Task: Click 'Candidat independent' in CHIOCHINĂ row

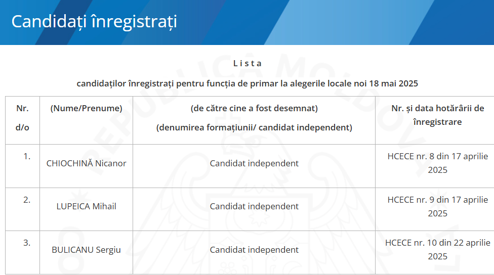Action: (254, 163)
